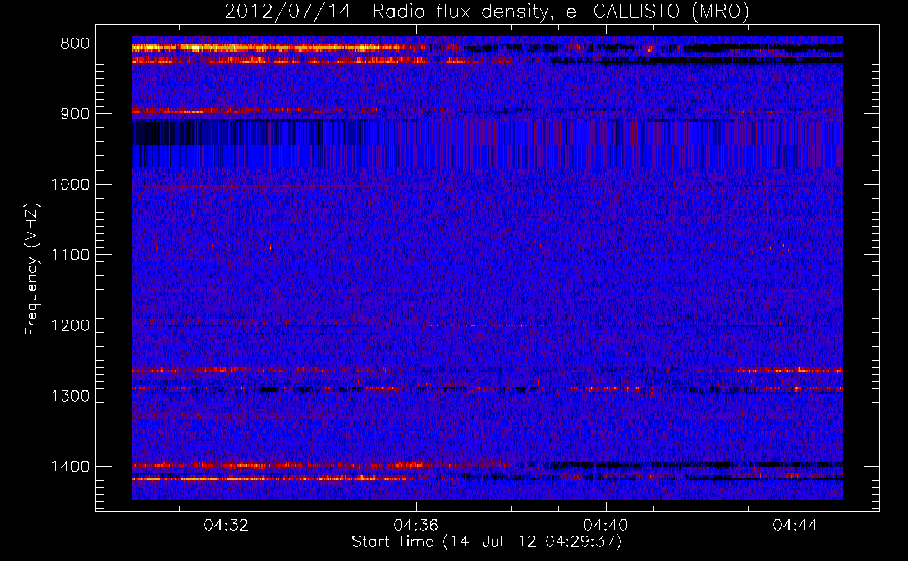The image size is (908, 561).
Task: Click the 04:36 time axis label
Action: pos(416,526)
